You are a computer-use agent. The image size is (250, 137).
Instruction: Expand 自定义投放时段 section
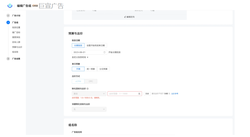80,57
